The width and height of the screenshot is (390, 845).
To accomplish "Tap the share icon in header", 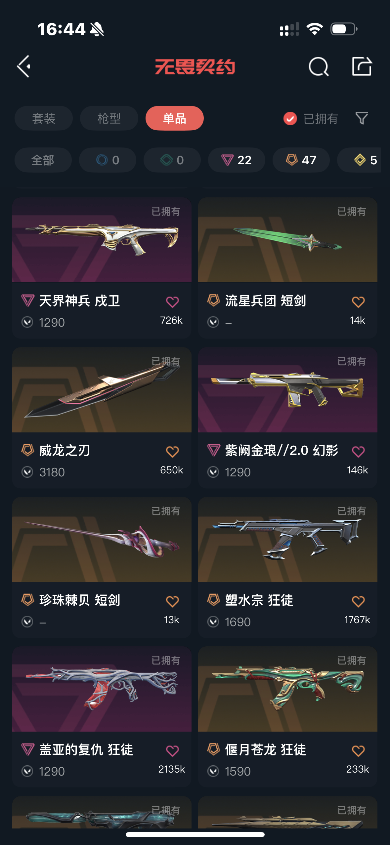I will (362, 66).
